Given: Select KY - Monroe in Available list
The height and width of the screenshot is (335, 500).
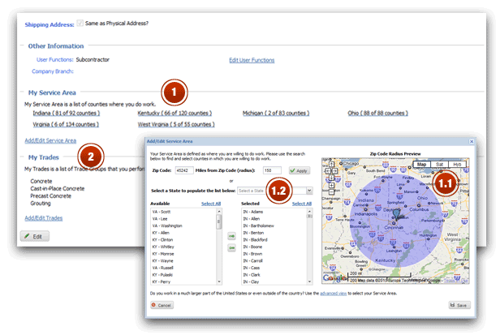Looking at the screenshot, I should click(x=183, y=254).
